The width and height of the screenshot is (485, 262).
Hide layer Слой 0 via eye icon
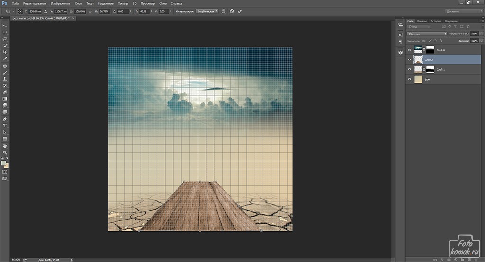pyautogui.click(x=410, y=50)
